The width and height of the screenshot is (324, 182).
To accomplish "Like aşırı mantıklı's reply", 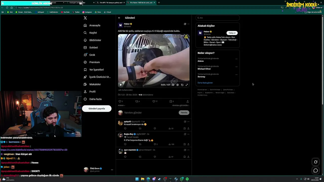I will (155, 157).
